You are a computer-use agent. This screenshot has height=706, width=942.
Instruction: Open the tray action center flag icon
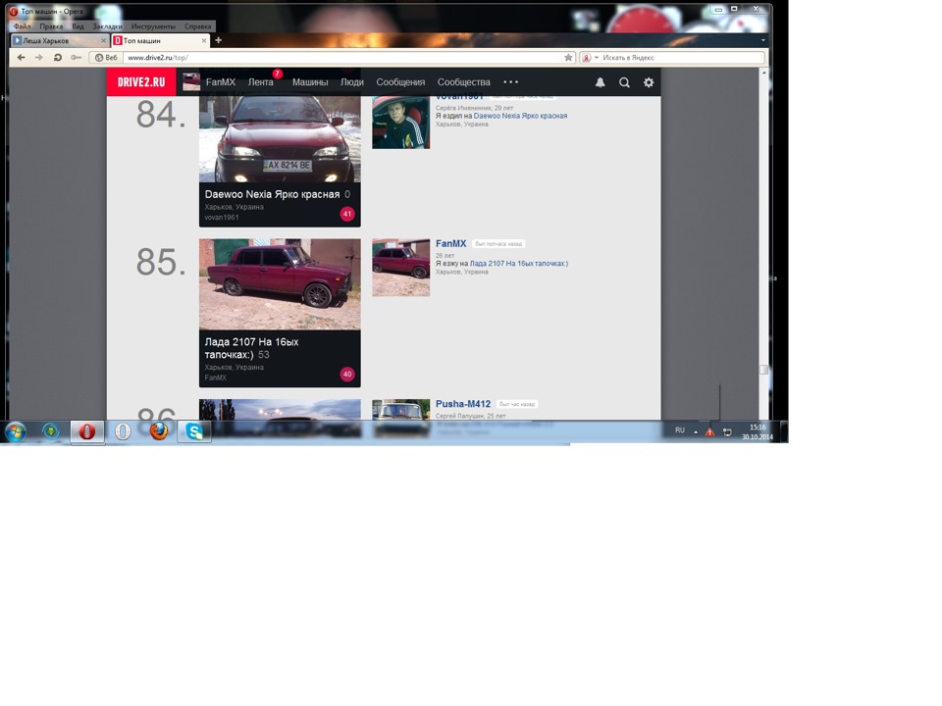[x=727, y=431]
